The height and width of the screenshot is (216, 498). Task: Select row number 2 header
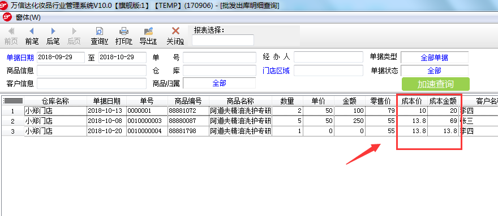click(x=13, y=121)
